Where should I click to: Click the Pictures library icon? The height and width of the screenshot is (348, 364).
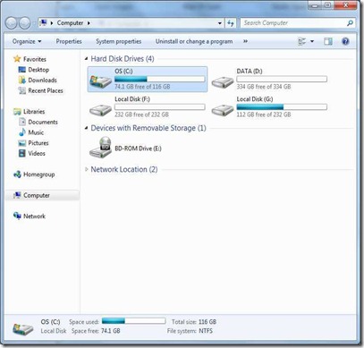click(22, 143)
